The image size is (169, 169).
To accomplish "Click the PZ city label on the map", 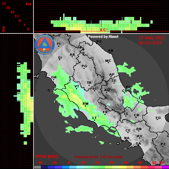I will click(163, 144).
